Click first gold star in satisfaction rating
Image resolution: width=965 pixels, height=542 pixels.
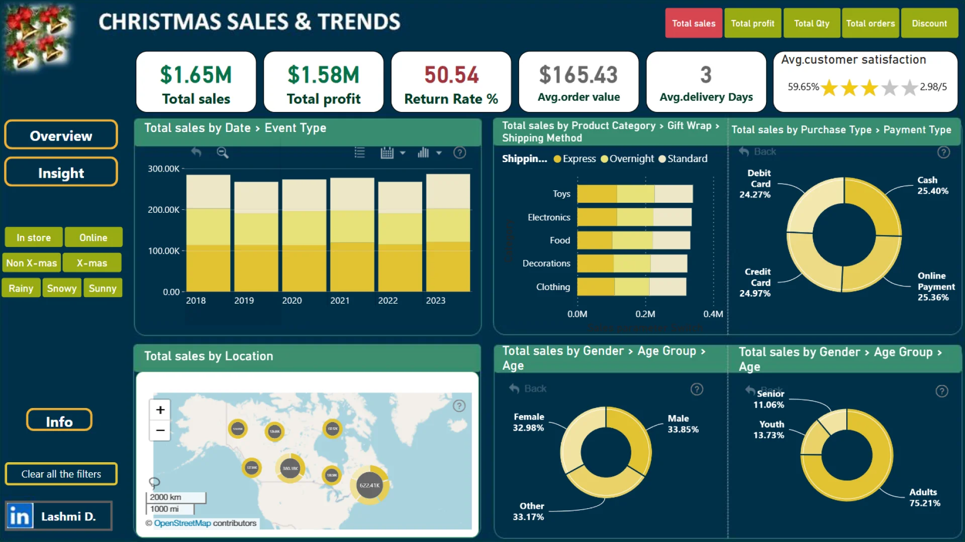click(x=829, y=88)
